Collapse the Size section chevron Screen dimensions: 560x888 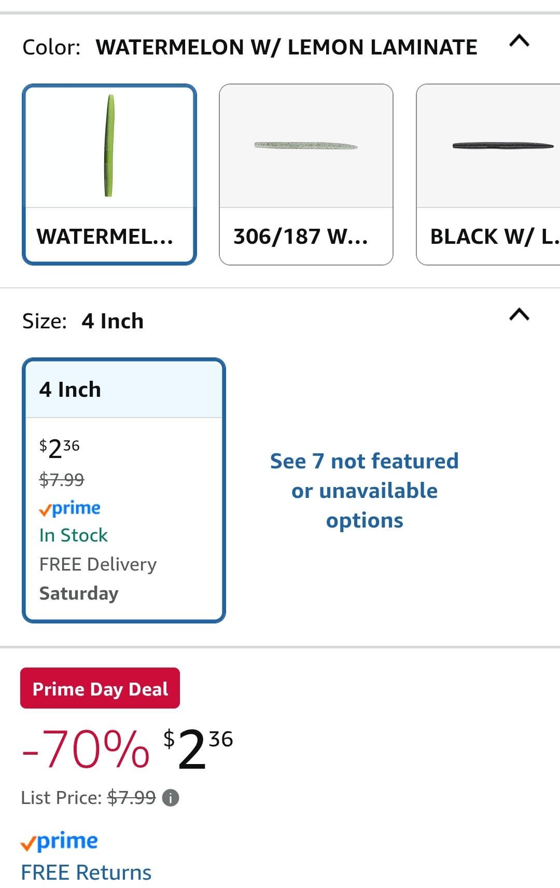(x=519, y=315)
